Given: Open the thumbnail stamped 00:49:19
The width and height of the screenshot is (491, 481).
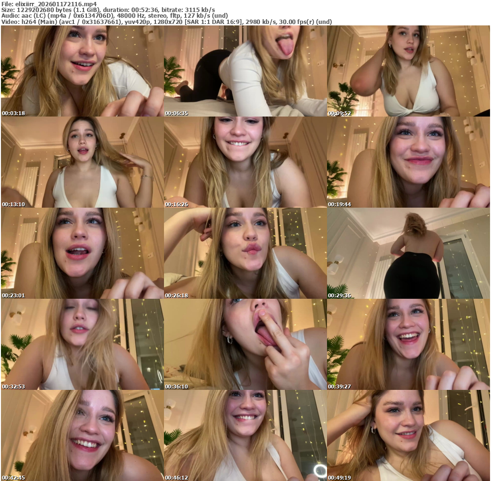Looking at the screenshot, I should (409, 435).
